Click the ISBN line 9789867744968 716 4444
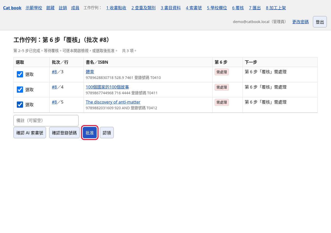 pyautogui.click(x=122, y=93)
